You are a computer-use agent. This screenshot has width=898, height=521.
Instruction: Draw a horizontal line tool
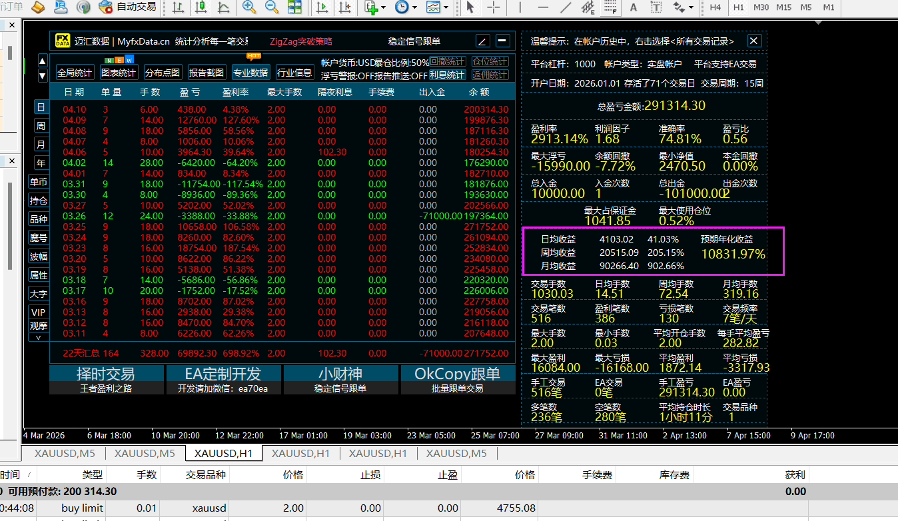(x=543, y=7)
